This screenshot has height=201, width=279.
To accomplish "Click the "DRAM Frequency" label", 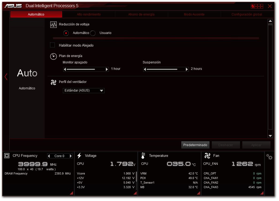I will click(x=16, y=174).
